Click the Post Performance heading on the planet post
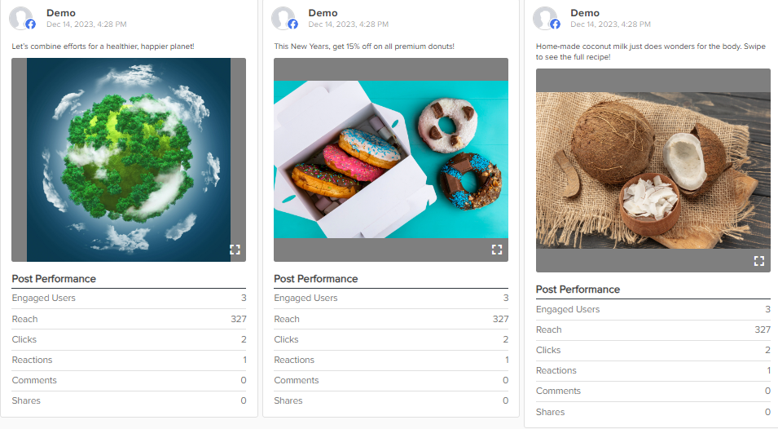 pyautogui.click(x=54, y=279)
